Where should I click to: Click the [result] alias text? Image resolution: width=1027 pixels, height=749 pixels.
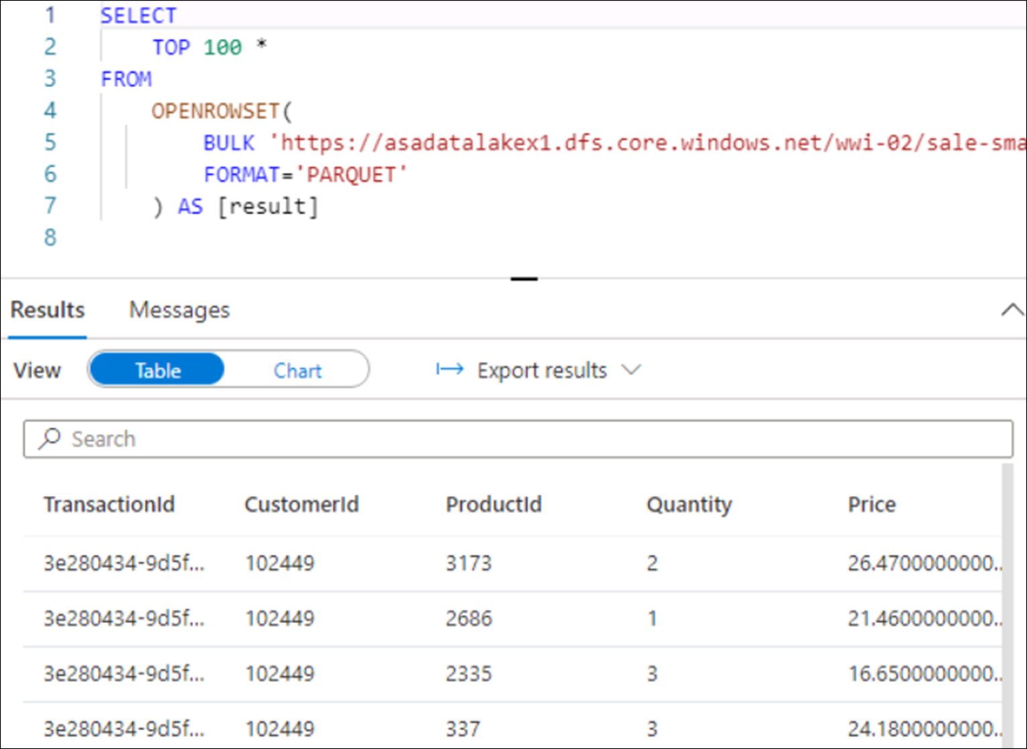coord(267,206)
